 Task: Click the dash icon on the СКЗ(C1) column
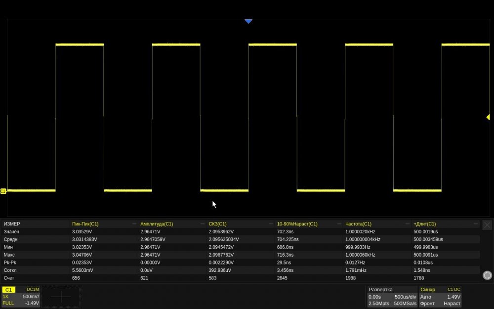tap(271, 224)
